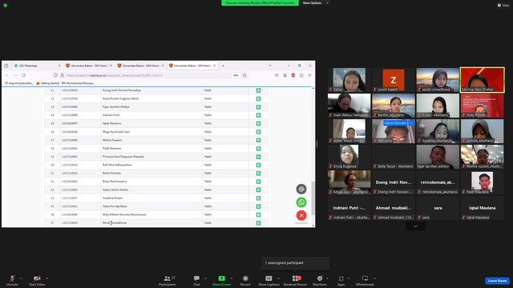This screenshot has width=513, height=288.
Task: Open Import bookmarks in bookmarks bar
Action: (19, 83)
